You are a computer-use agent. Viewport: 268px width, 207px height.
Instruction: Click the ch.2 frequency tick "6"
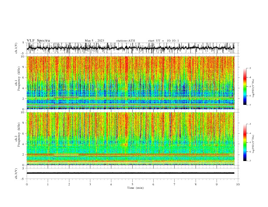(23, 134)
